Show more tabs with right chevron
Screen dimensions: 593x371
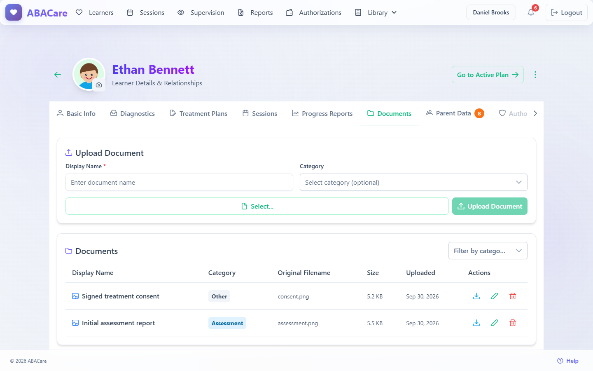tap(535, 113)
